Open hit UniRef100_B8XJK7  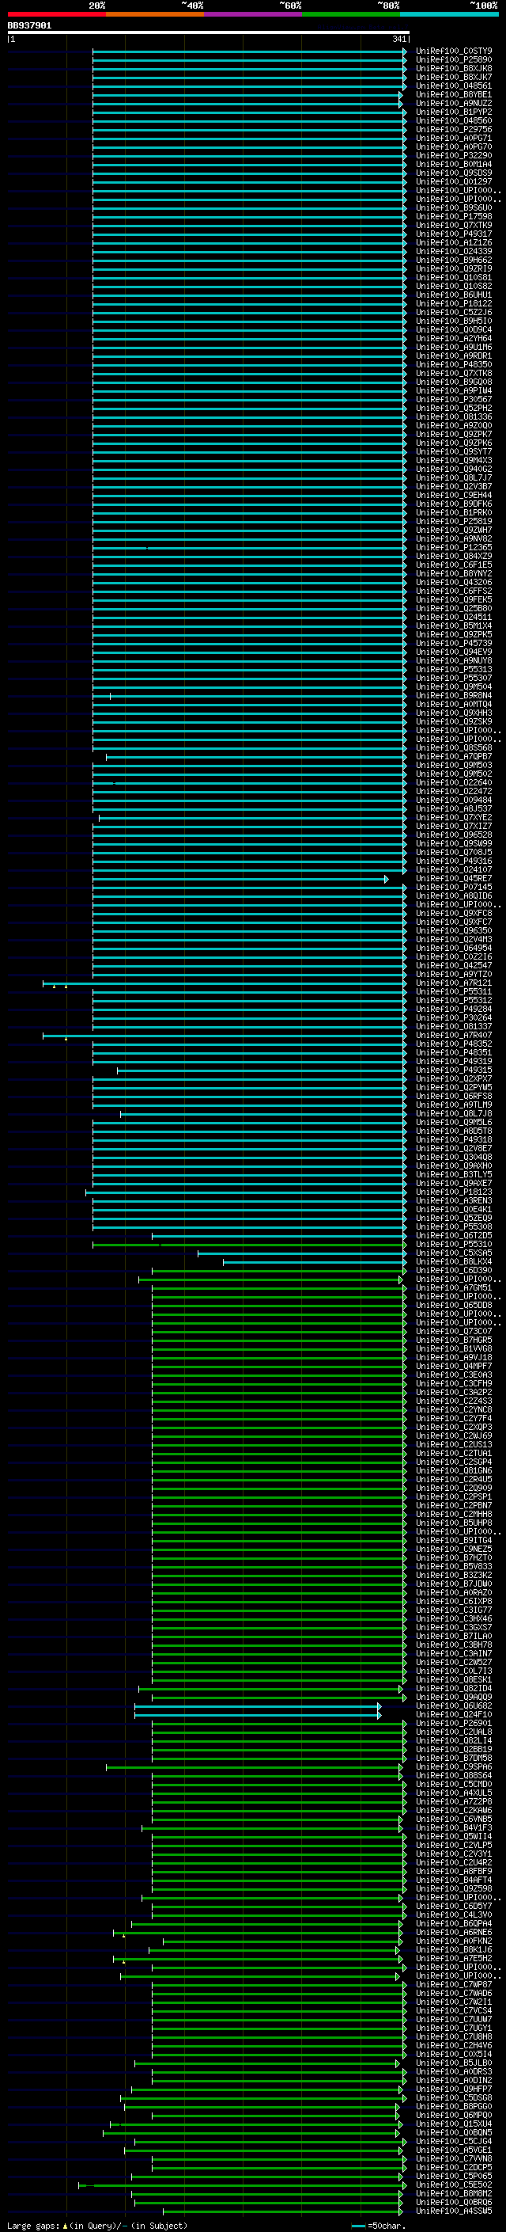(453, 77)
